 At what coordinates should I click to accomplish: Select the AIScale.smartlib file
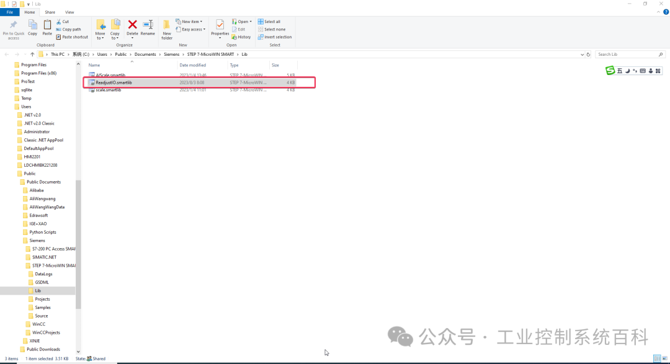191,75
